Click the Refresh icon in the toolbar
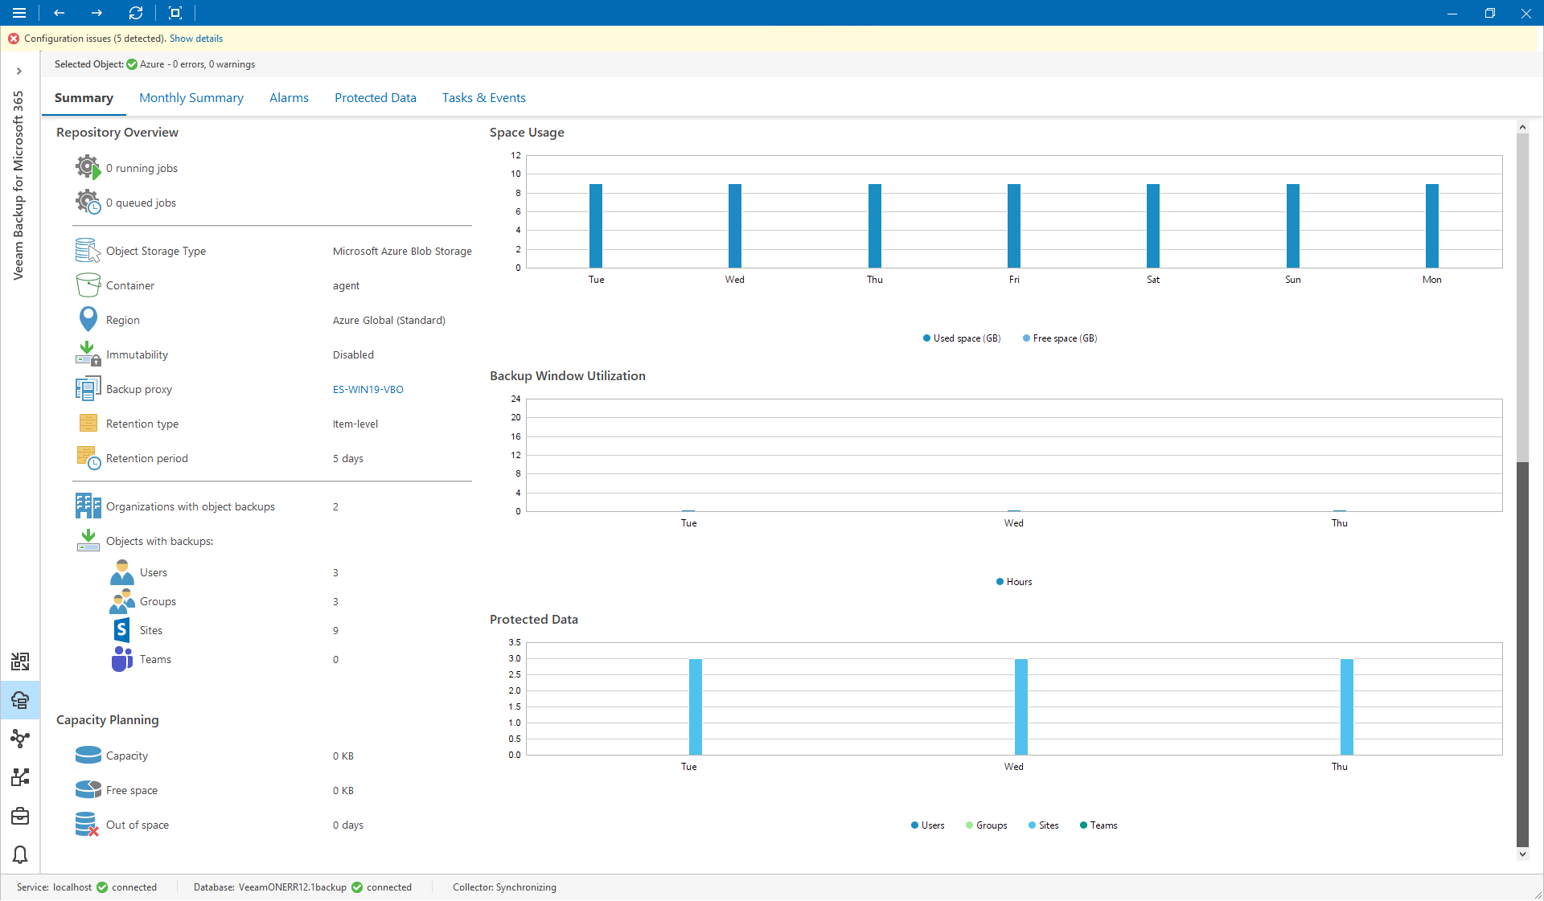The image size is (1544, 901). click(x=135, y=13)
